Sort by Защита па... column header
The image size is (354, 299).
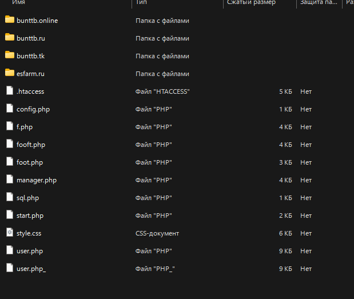coord(317,3)
